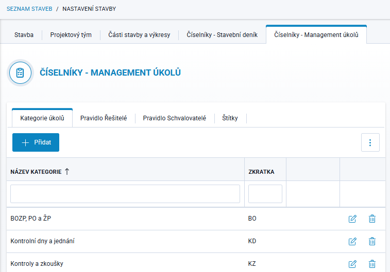Switch to Pravidlo Řešitelé sub-tab
Image resolution: width=390 pixels, height=272 pixels.
pyautogui.click(x=104, y=118)
